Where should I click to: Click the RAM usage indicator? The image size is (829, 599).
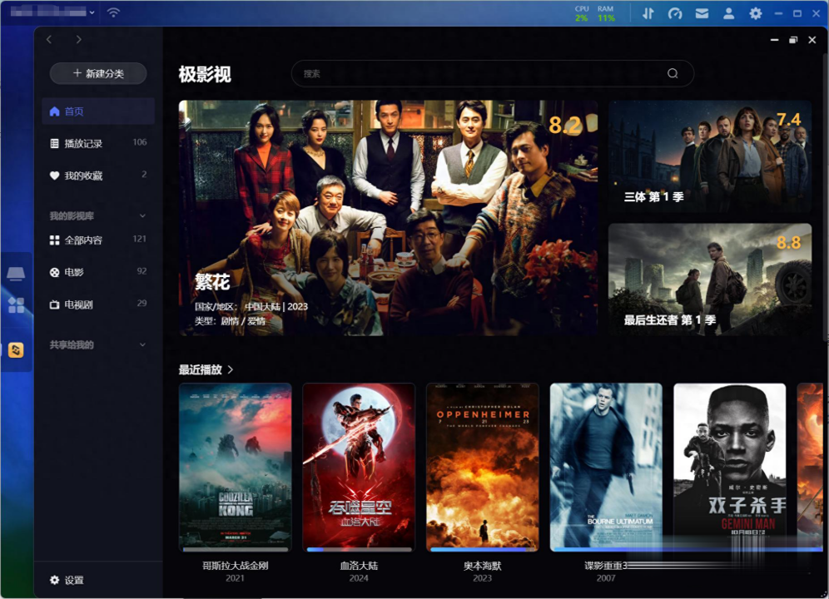click(x=606, y=14)
